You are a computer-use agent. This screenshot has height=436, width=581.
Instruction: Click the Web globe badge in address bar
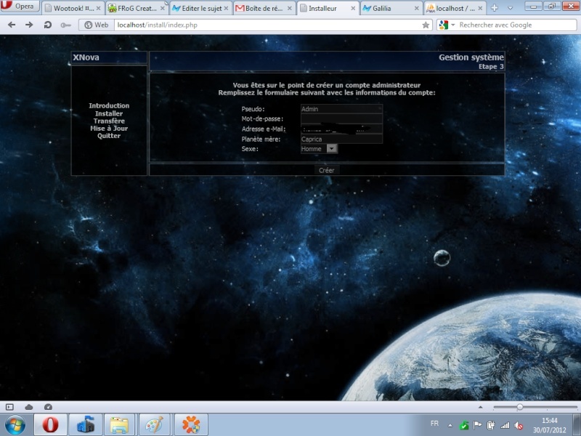(97, 25)
